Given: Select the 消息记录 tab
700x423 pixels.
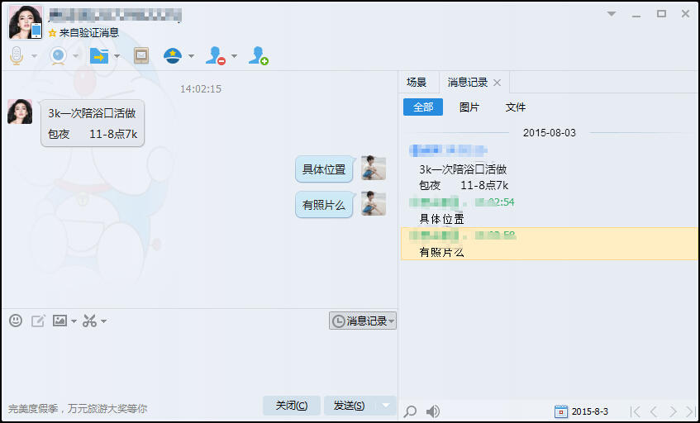Looking at the screenshot, I should tap(468, 83).
